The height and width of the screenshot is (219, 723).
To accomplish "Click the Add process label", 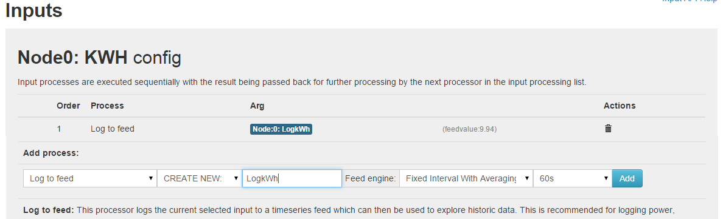I will tap(51, 153).
